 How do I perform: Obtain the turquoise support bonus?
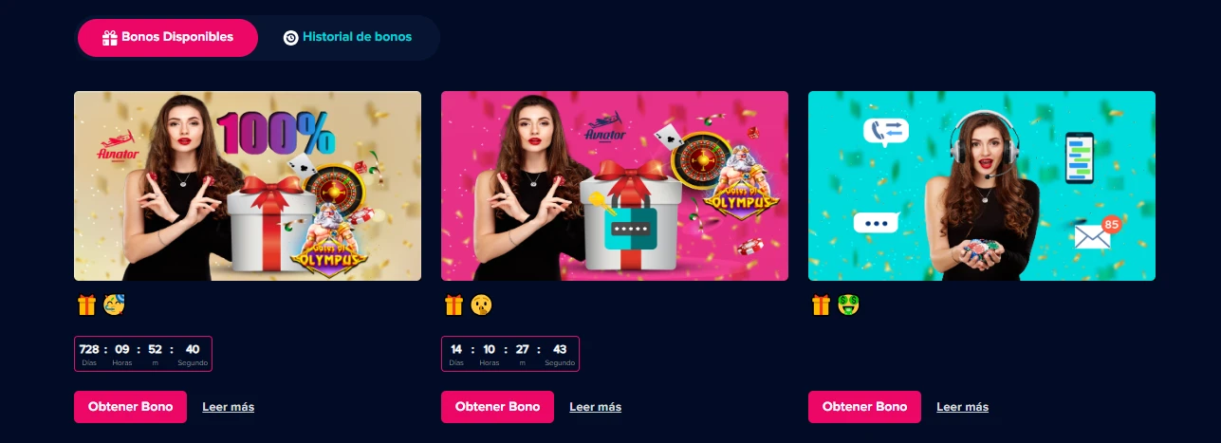coord(865,407)
